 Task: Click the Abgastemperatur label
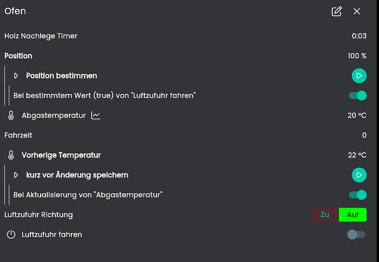(54, 115)
